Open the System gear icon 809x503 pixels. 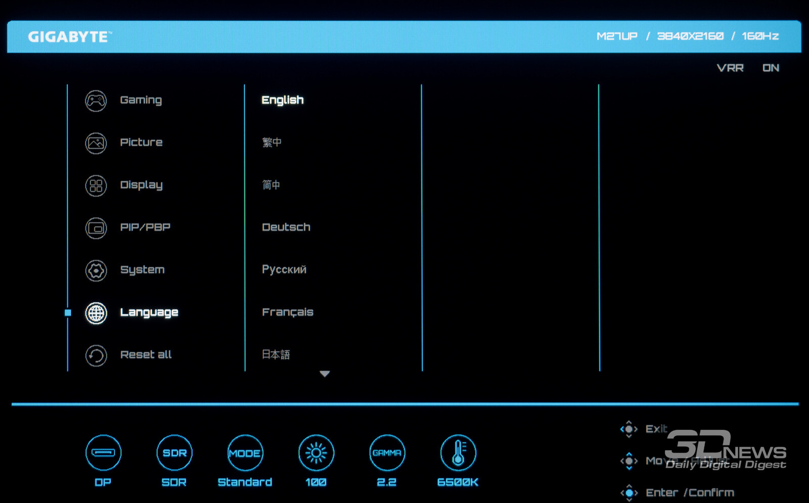96,271
